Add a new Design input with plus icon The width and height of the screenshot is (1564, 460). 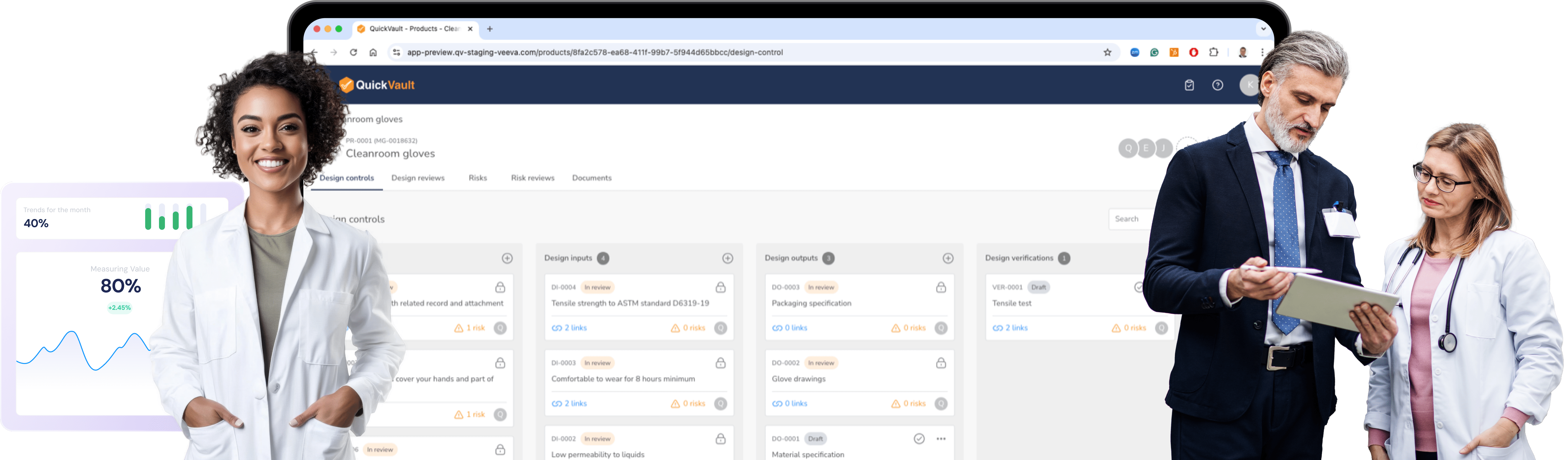pyautogui.click(x=727, y=259)
